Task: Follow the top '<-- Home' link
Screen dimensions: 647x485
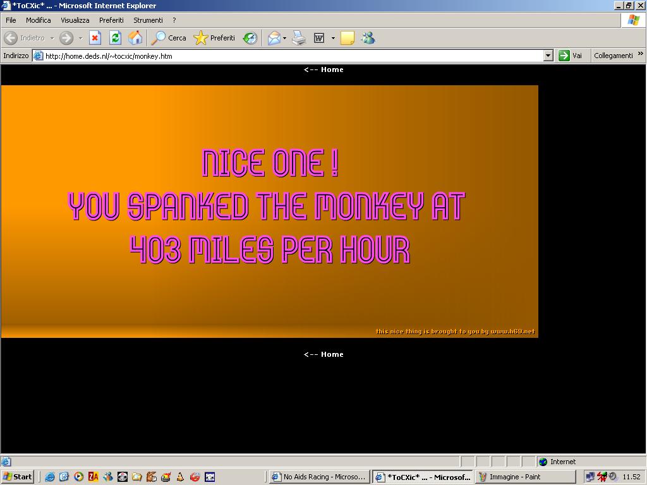Action: pyautogui.click(x=323, y=69)
